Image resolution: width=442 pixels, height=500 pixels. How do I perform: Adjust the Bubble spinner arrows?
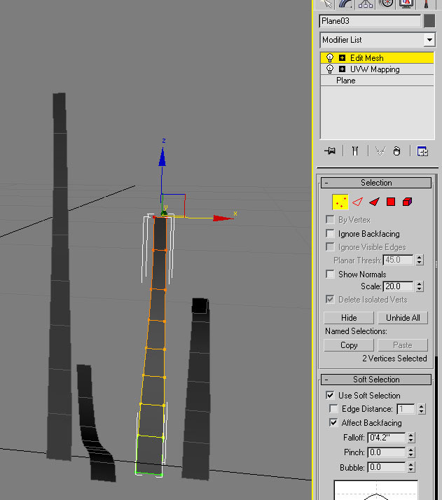click(x=411, y=467)
